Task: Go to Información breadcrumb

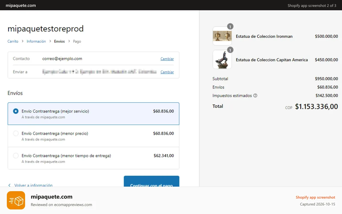Action: tap(36, 41)
